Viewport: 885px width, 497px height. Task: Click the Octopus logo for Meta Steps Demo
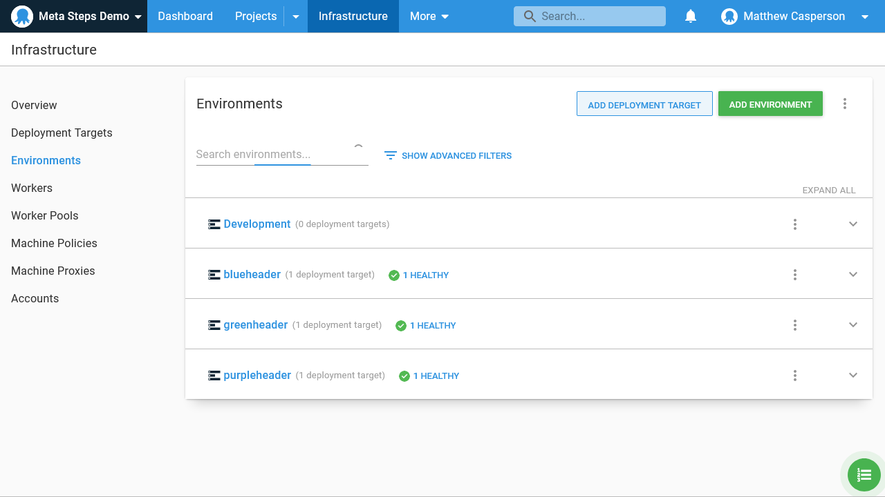(22, 17)
